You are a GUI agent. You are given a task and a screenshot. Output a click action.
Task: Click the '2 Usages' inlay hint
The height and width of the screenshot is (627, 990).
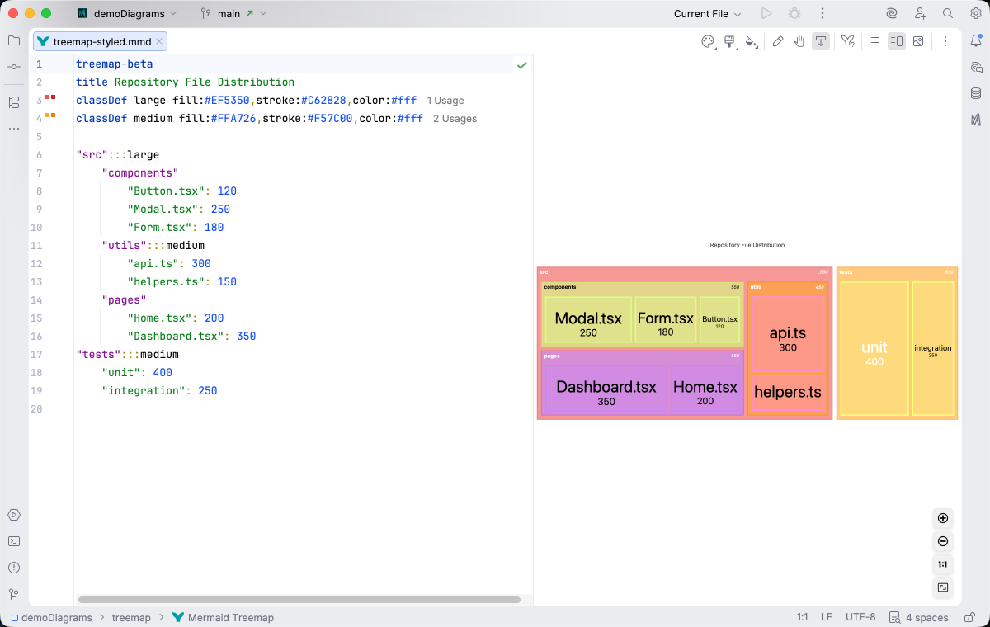tap(455, 119)
